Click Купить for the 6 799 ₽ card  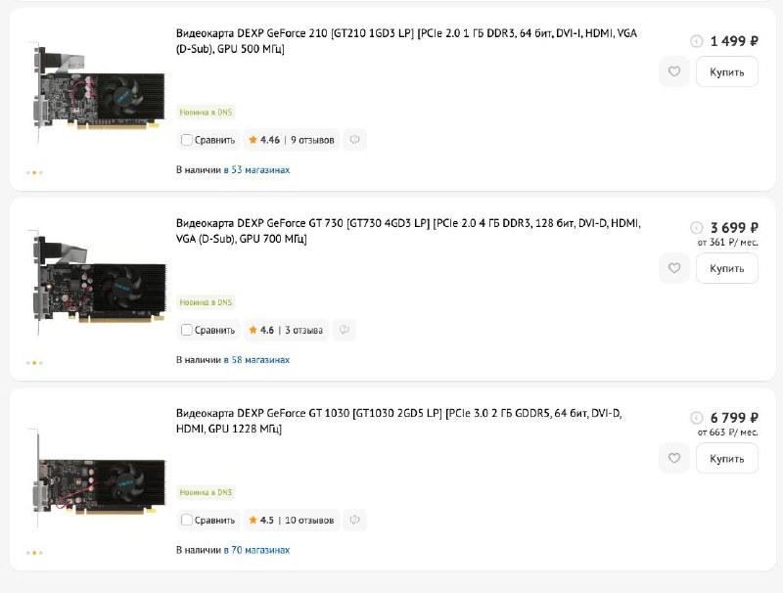click(x=727, y=458)
